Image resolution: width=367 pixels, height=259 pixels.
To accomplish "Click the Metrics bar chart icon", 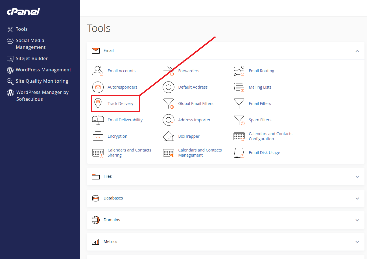I will pos(95,242).
